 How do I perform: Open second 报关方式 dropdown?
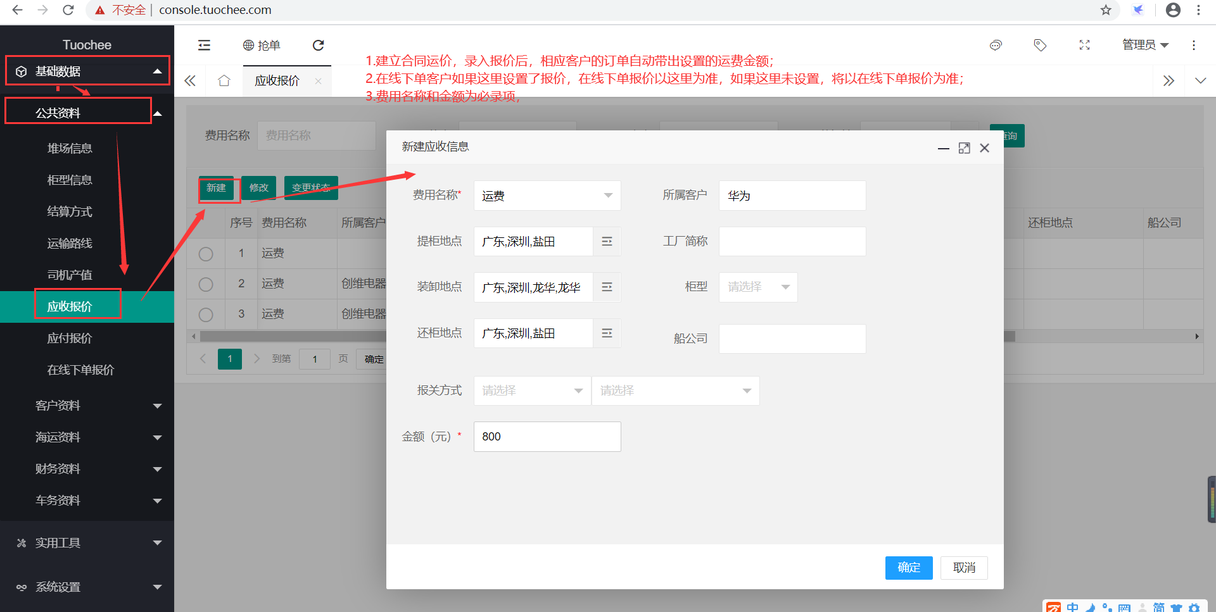coord(676,390)
